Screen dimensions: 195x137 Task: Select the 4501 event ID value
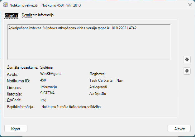pos(44,80)
